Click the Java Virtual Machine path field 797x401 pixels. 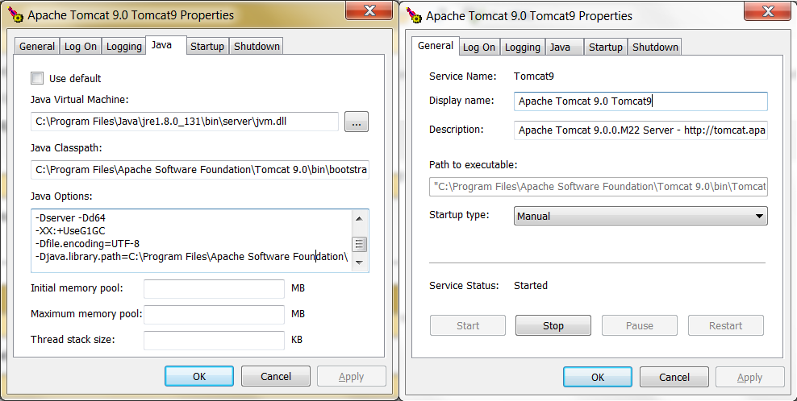point(185,122)
